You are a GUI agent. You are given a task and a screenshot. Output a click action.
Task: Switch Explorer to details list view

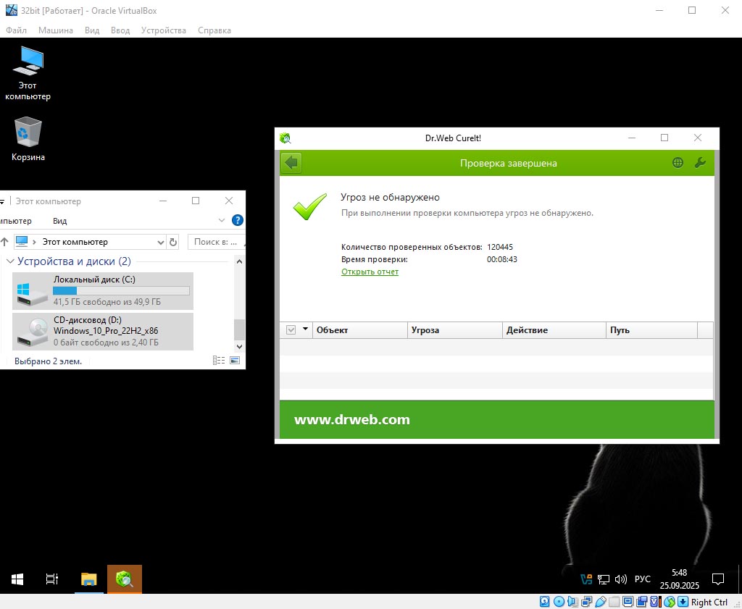pyautogui.click(x=219, y=361)
